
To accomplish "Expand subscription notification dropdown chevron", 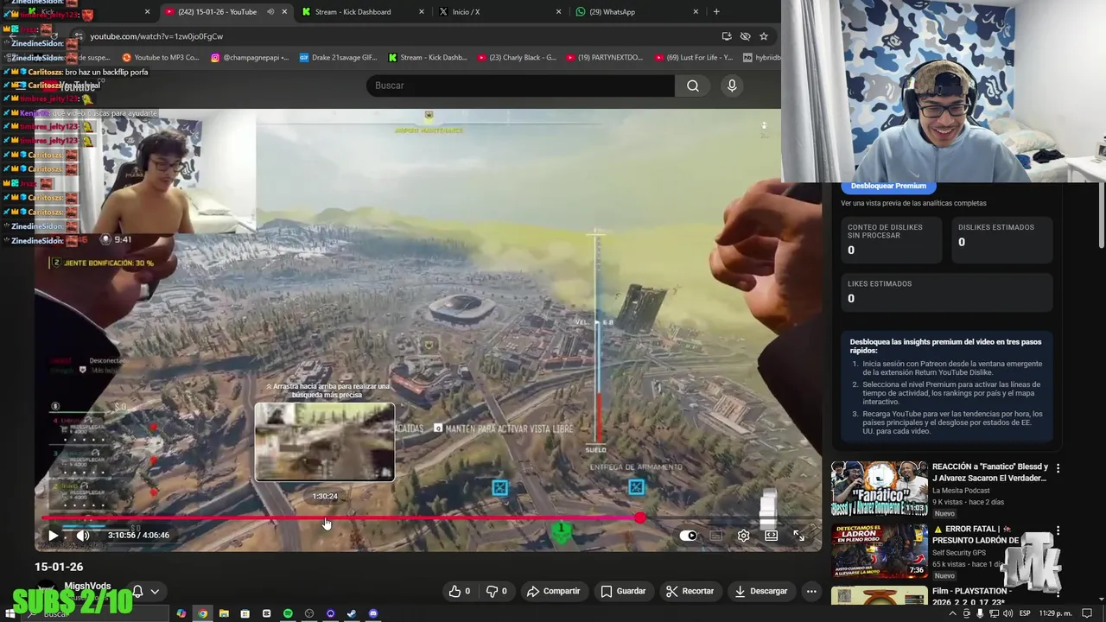I will [155, 592].
